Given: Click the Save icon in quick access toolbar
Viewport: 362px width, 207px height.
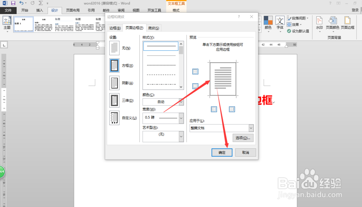Looking at the screenshot, I should tap(13, 3).
